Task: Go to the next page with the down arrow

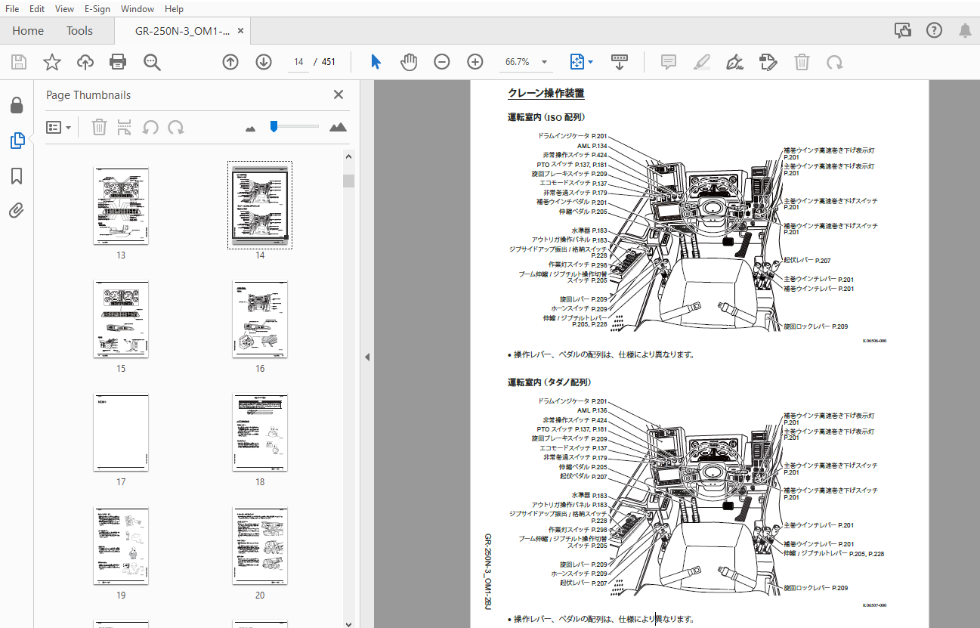Action: (x=264, y=62)
